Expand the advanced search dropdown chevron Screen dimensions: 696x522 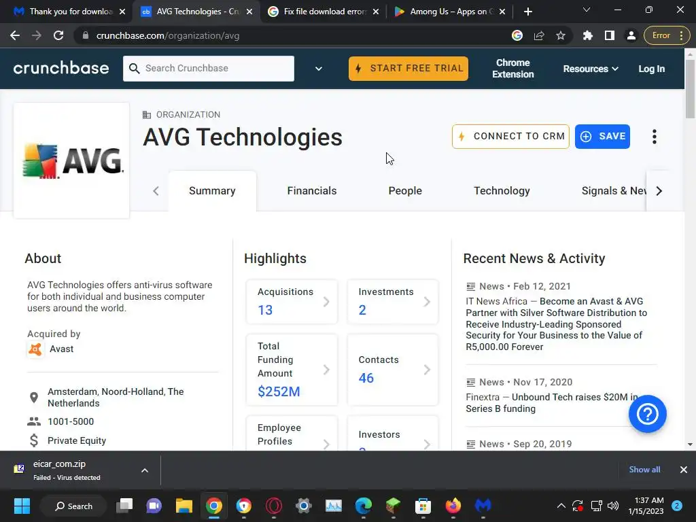[x=319, y=69]
